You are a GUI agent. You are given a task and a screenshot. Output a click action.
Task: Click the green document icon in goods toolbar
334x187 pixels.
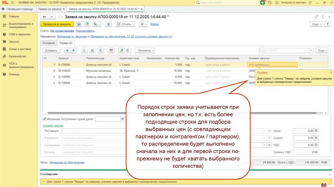click(x=121, y=50)
